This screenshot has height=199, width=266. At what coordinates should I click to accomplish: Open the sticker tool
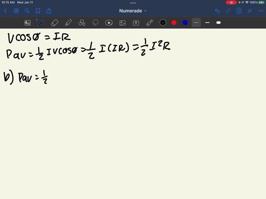click(109, 23)
